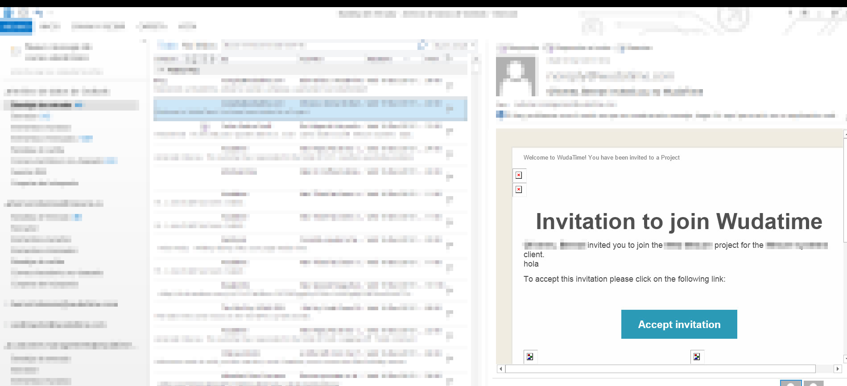Select the Todos filter above message list
847x386 pixels.
click(168, 45)
